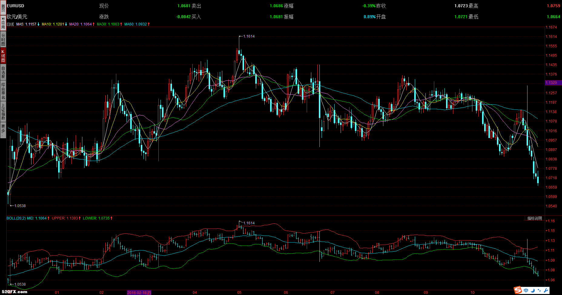This screenshot has height=295, width=562.
Task: Click the 1.0681 current price value
Action: point(184,6)
